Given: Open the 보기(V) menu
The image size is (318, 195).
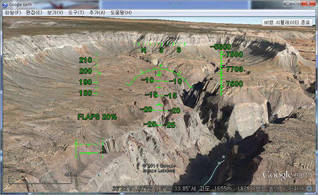Looking at the screenshot, I should (x=55, y=13).
